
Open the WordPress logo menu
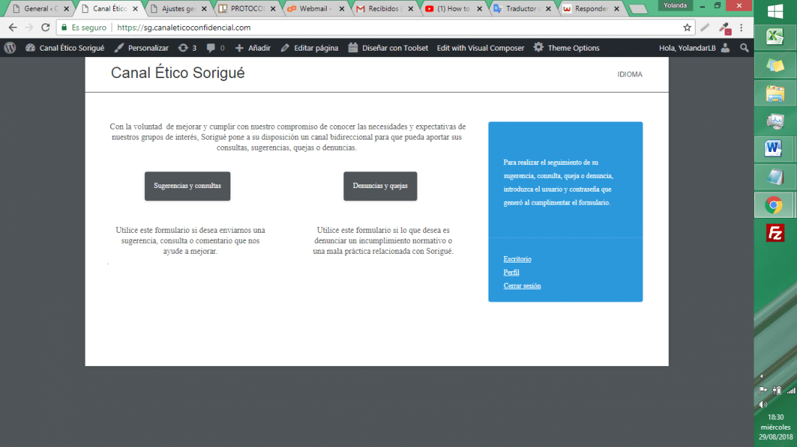pyautogui.click(x=10, y=48)
